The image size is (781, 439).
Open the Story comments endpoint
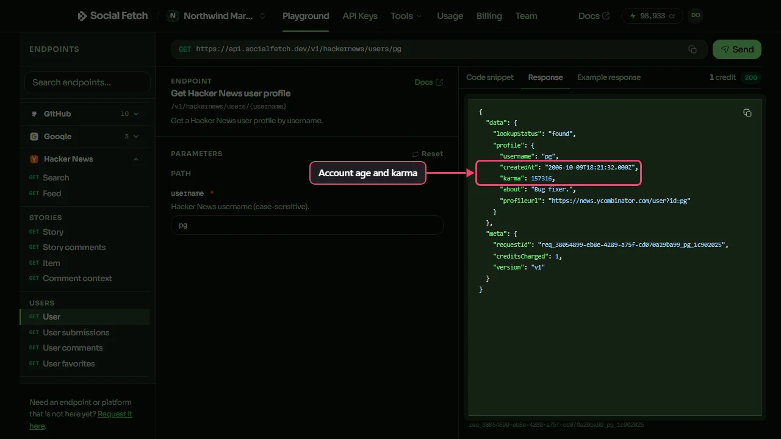pos(85,248)
